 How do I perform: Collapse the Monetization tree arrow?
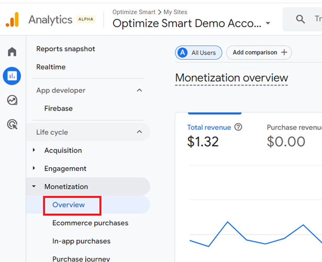(34, 187)
